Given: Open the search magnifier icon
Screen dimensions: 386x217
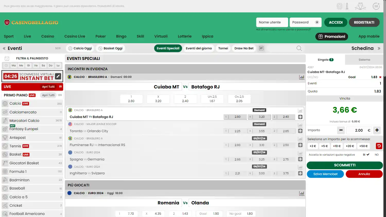Looking at the screenshot, I should click(x=299, y=48).
